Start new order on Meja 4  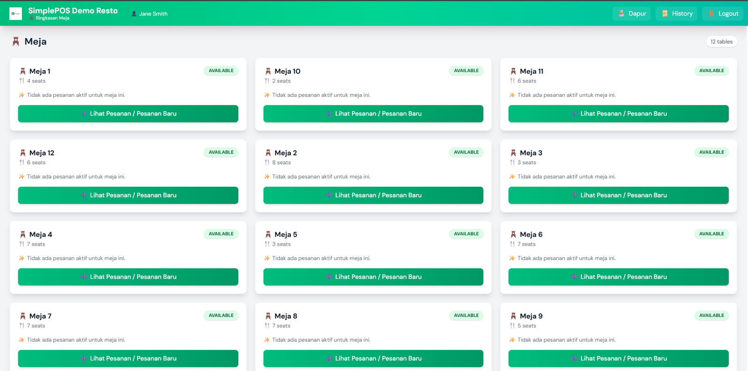(128, 277)
